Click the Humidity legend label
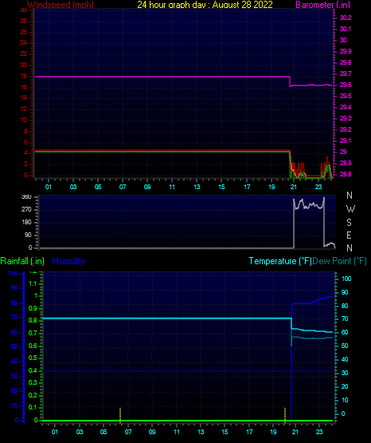 coord(68,261)
